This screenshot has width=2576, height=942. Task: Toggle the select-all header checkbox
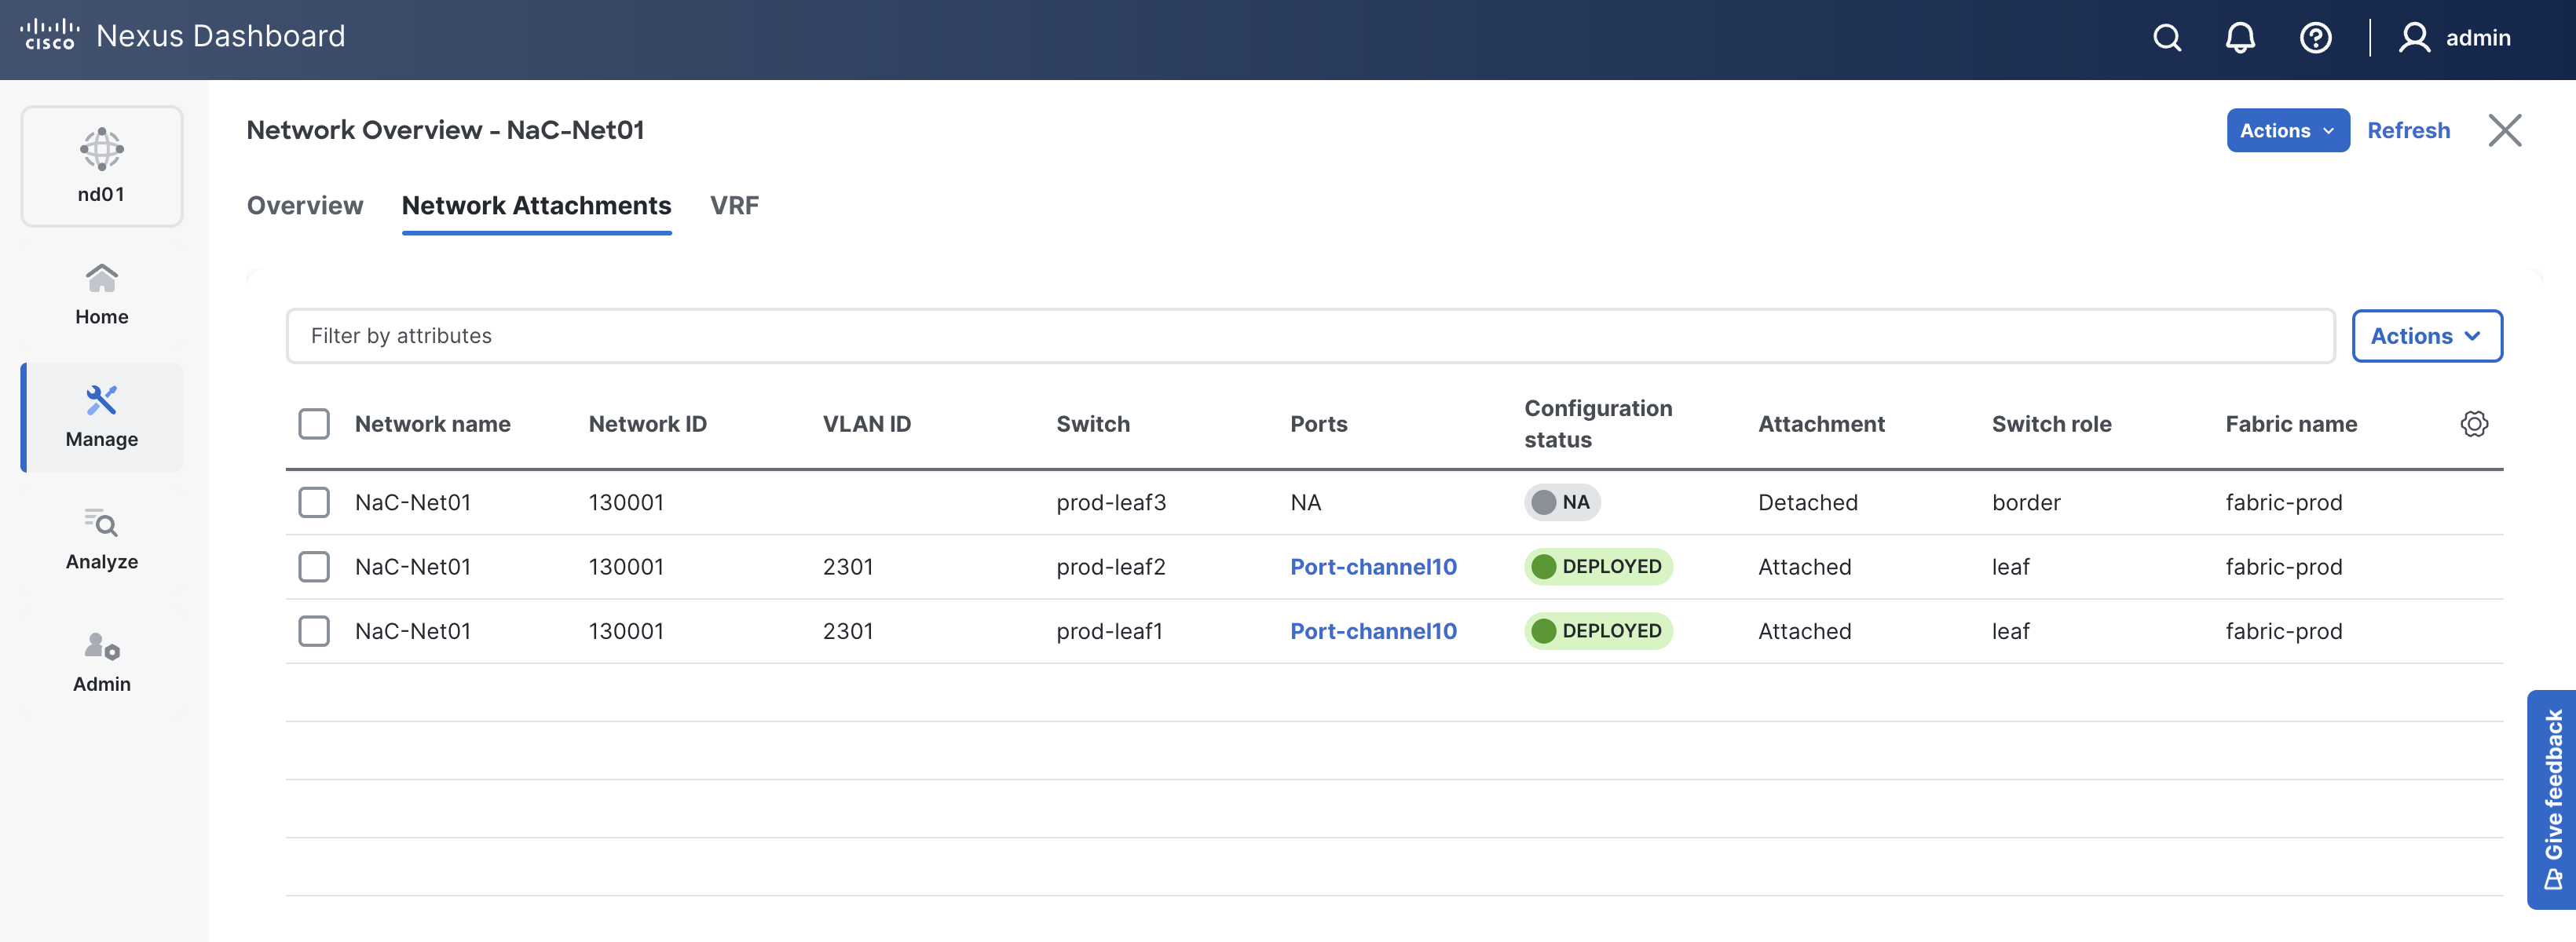tap(314, 424)
